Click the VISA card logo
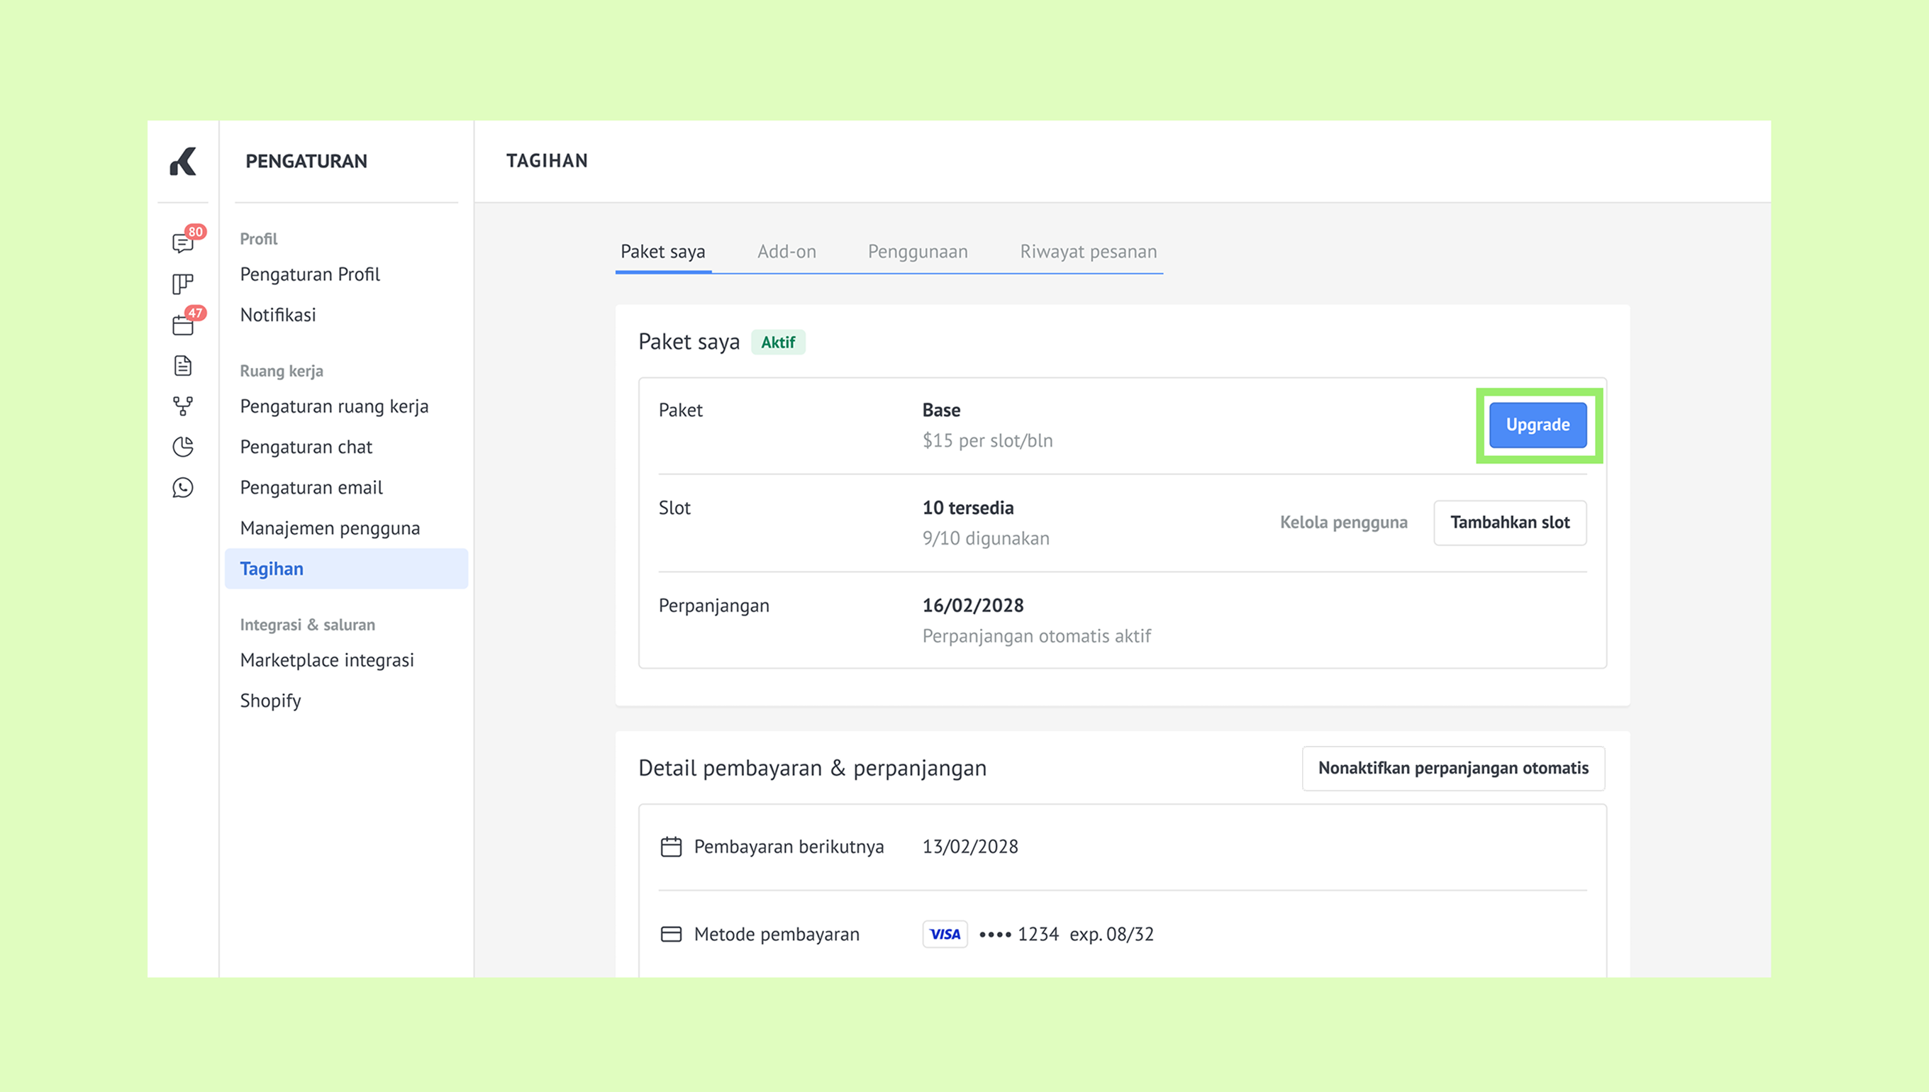Image resolution: width=1929 pixels, height=1092 pixels. pos(945,935)
